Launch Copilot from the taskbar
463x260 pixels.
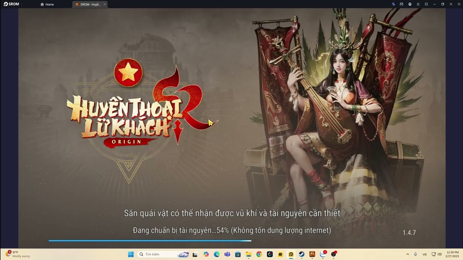(x=206, y=254)
